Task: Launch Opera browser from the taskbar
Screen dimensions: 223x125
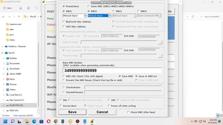Action: tap(49, 122)
